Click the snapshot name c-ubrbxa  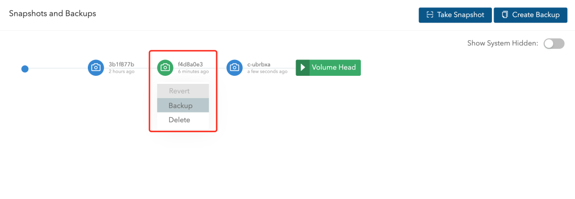tap(259, 65)
